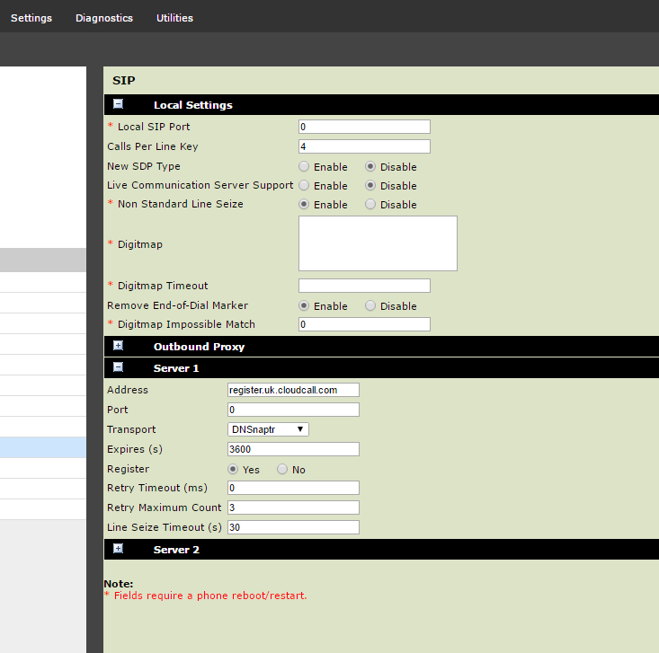659x653 pixels.
Task: Focus the Line Seize Timeout field
Action: 293,527
